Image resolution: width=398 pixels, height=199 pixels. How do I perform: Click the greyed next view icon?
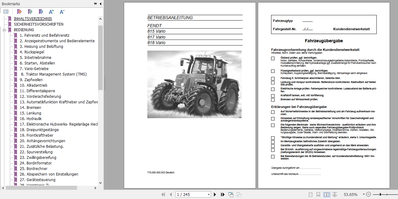[x=239, y=194]
